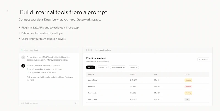Select the All 247 filter pill
This screenshot has height=111, width=220.
coord(90,67)
